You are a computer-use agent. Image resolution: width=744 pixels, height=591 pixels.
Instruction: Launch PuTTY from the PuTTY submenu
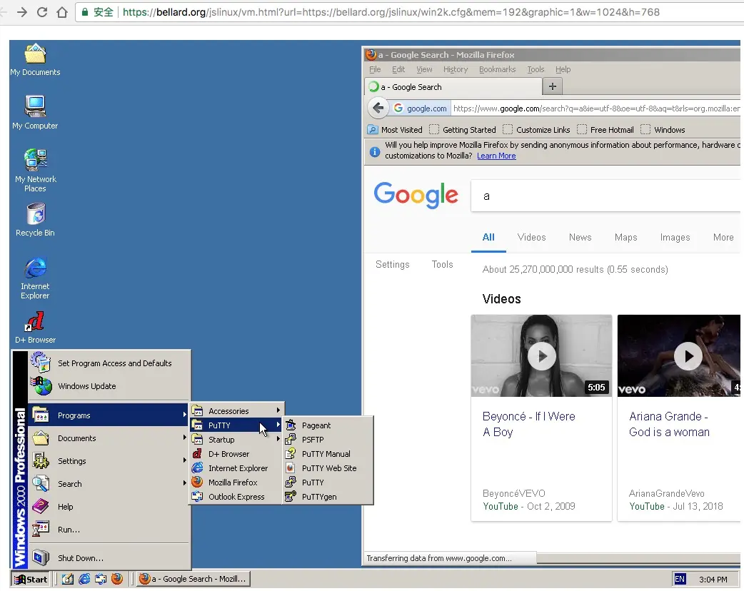[x=328, y=483]
